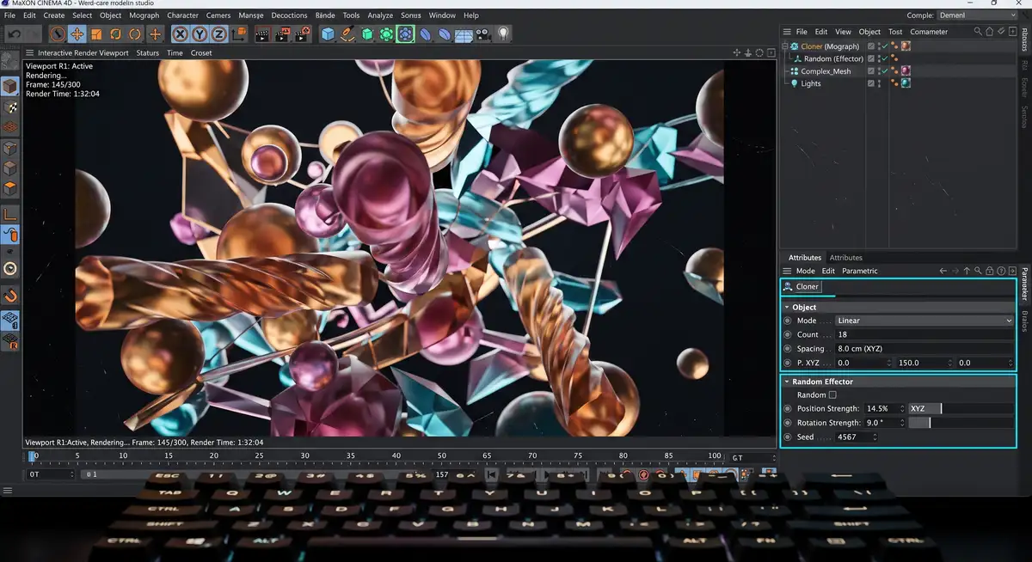
Task: Open the Character menu
Action: tap(182, 15)
